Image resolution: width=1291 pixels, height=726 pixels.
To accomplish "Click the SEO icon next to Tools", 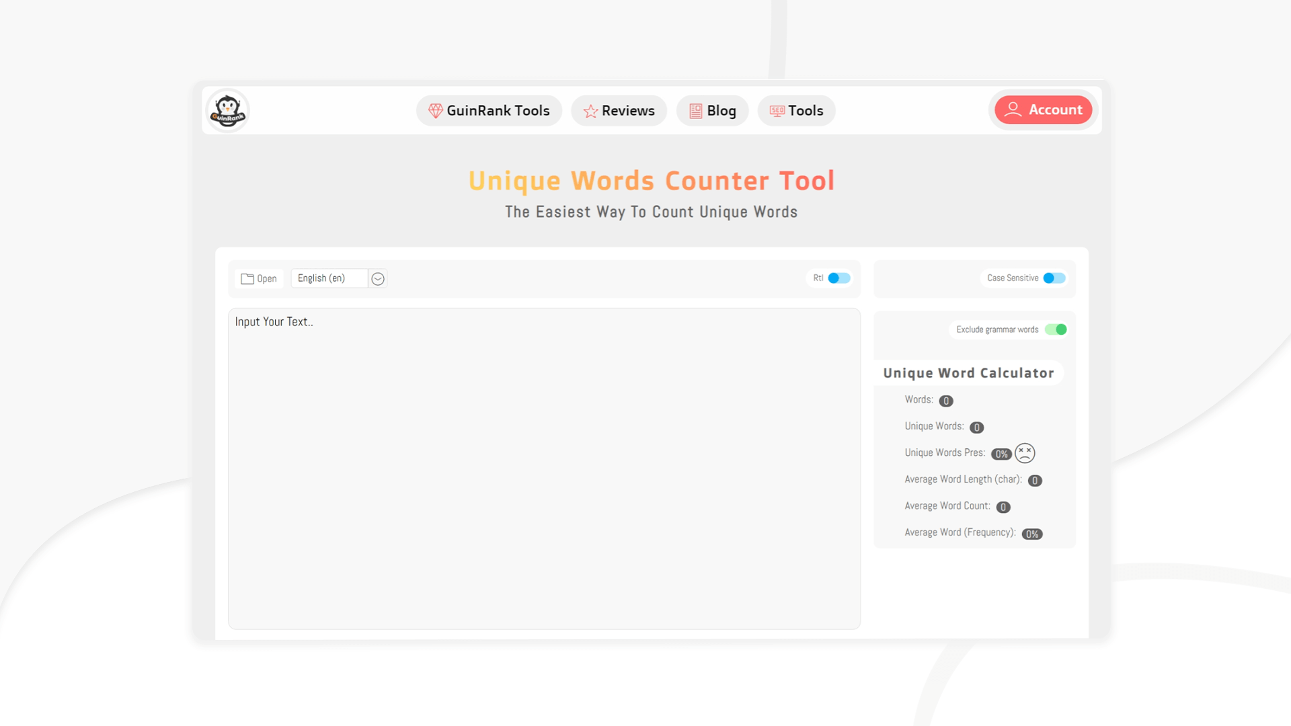I will 777,110.
